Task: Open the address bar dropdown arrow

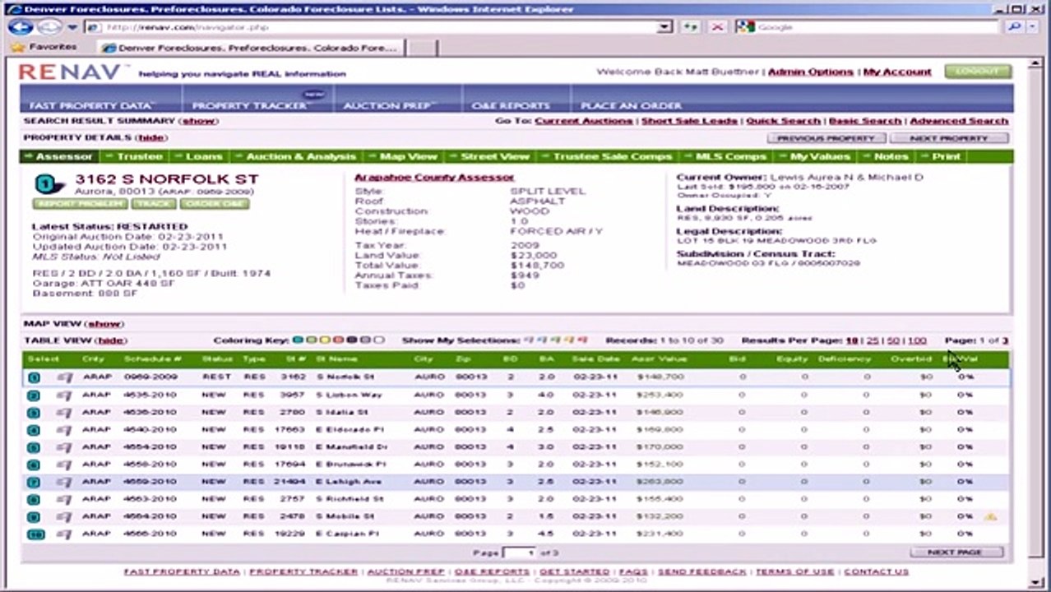Action: [x=665, y=27]
